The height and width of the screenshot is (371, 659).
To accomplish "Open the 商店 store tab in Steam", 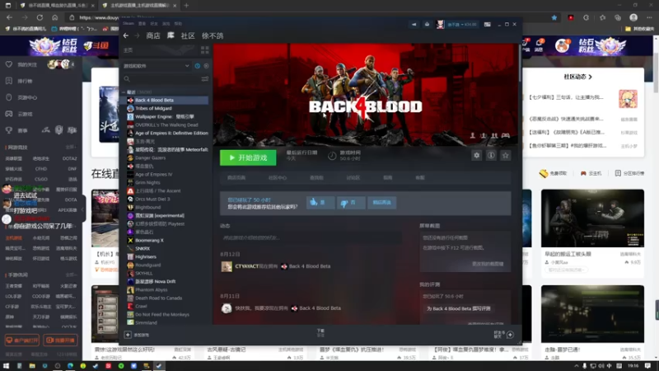I will [153, 35].
